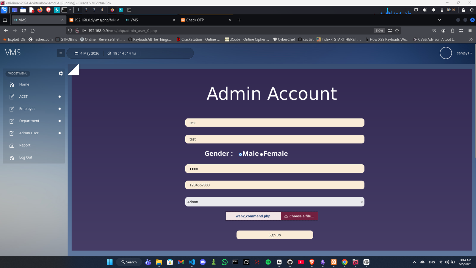Show hidden tray icons chevron
Image resolution: width=476 pixels, height=268 pixels.
(x=414, y=262)
